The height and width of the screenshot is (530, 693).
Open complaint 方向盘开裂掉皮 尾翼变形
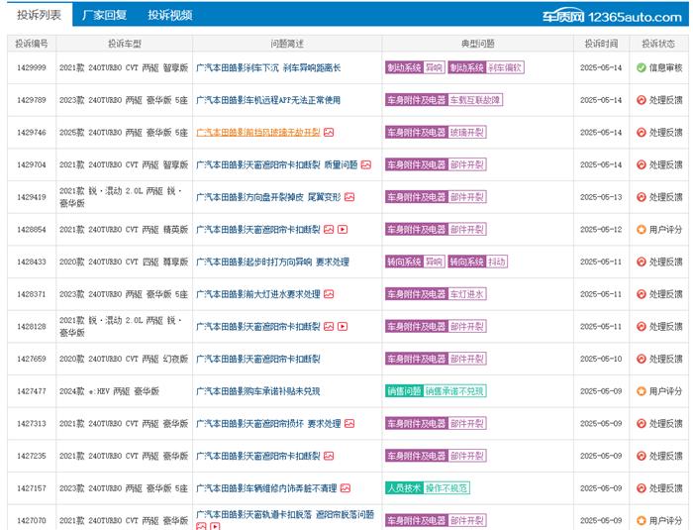click(x=268, y=197)
